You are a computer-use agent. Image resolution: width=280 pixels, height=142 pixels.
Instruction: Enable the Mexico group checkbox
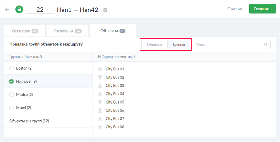[x=12, y=95]
